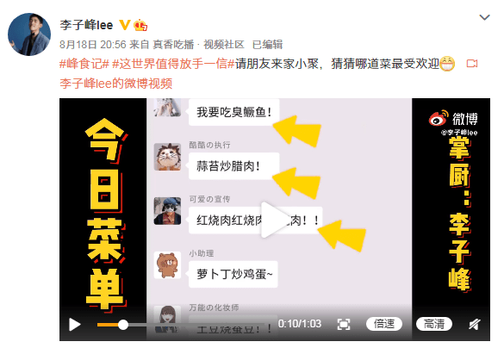
Task: Click the orange V verification badge
Action: click(x=125, y=25)
